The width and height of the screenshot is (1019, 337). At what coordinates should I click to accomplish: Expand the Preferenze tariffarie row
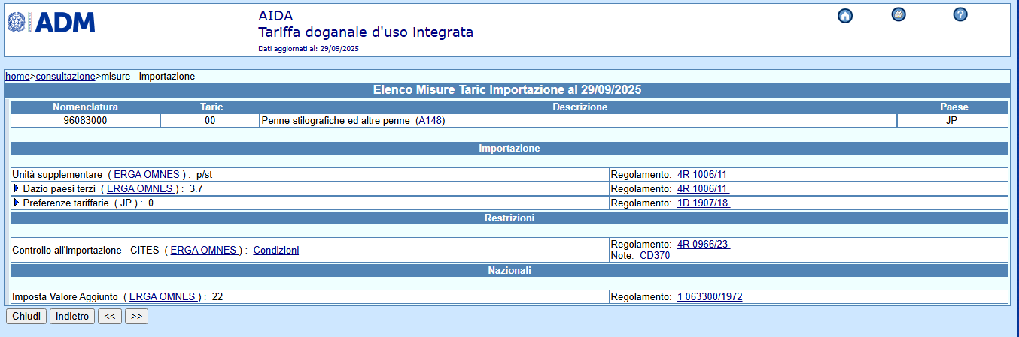[x=17, y=203]
